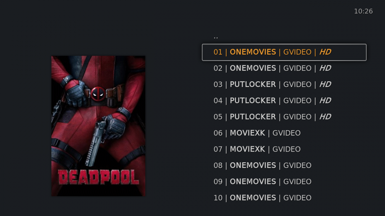Go up via the '..' parent entry
This screenshot has height=216, width=385.
[x=284, y=36]
